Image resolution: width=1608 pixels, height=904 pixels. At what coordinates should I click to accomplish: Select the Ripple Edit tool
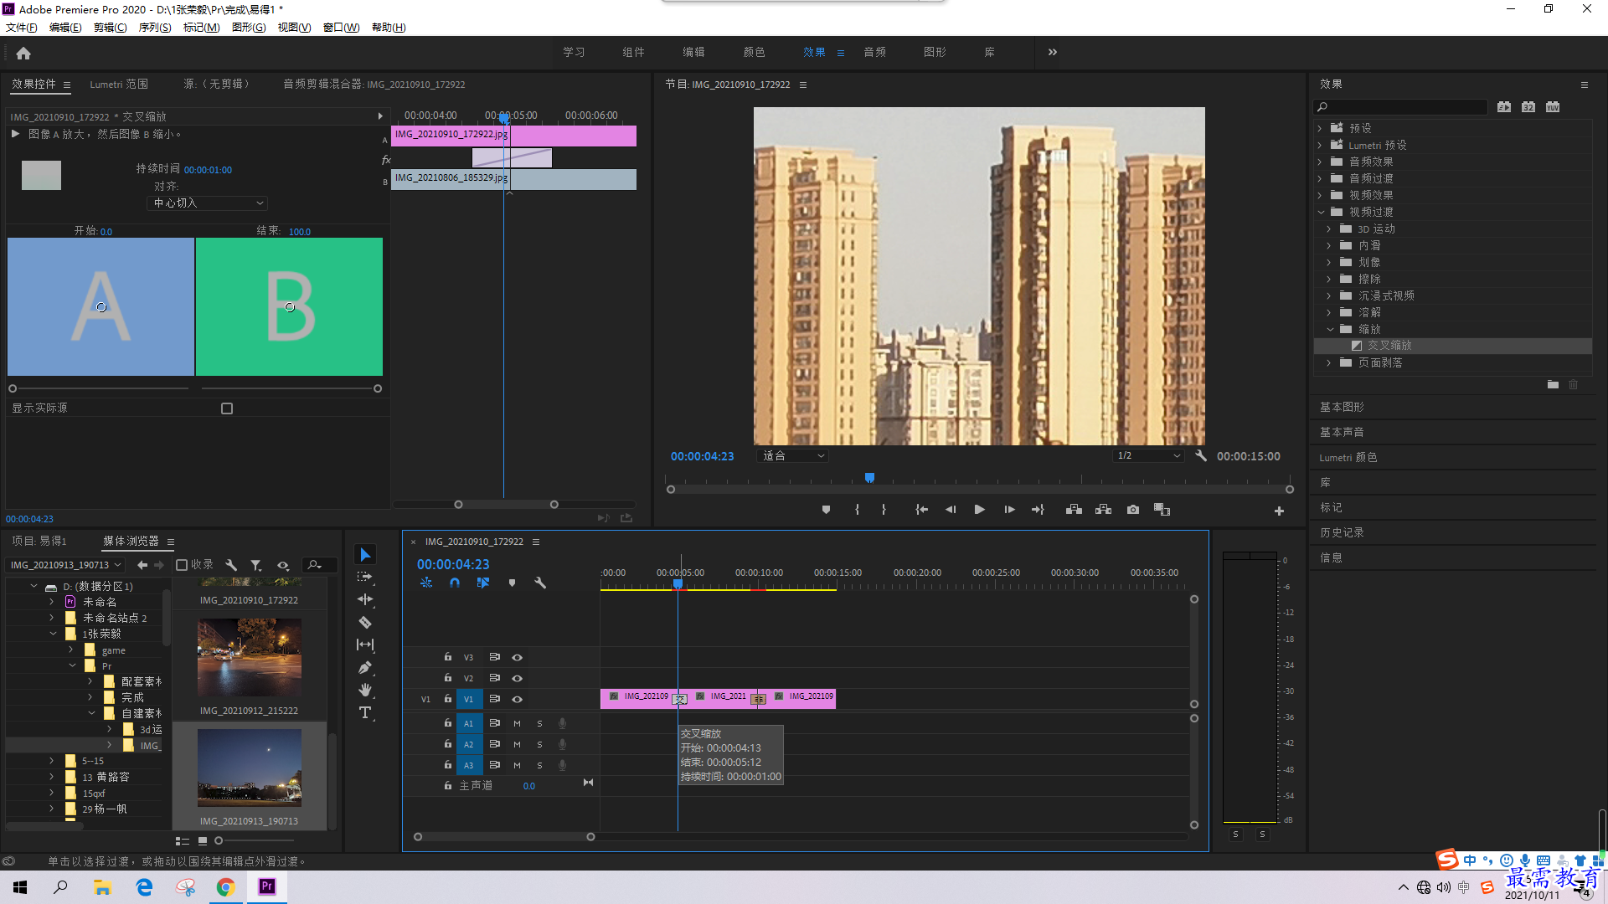(365, 599)
